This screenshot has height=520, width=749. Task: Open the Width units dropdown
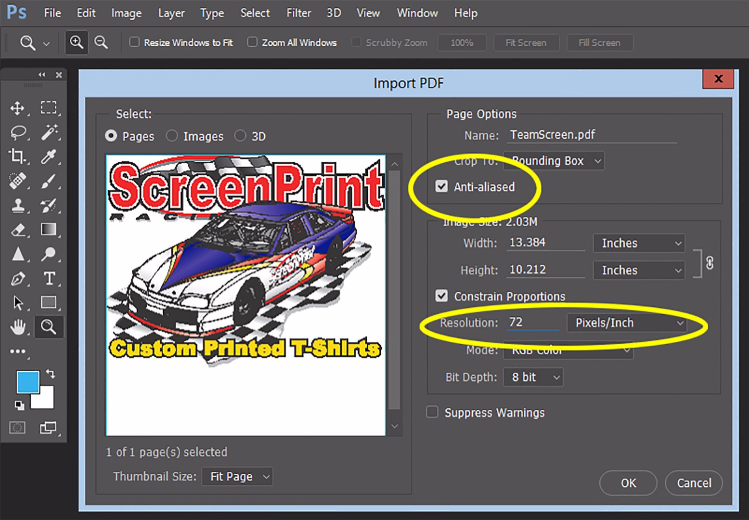[x=639, y=243]
